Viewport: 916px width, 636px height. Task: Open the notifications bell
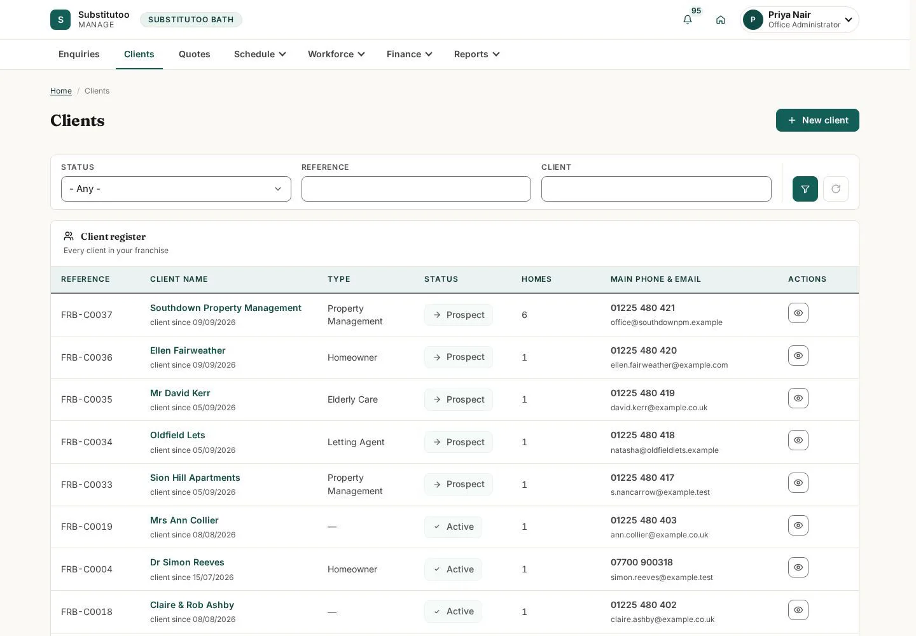click(x=688, y=20)
